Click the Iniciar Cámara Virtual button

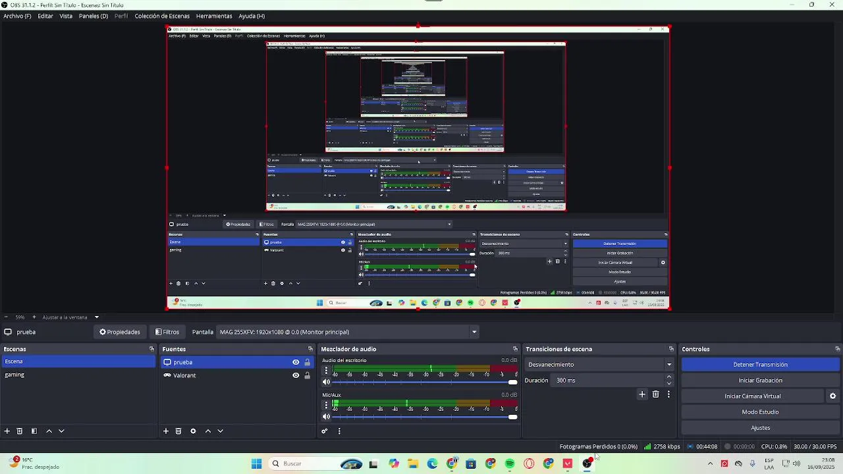pos(753,396)
